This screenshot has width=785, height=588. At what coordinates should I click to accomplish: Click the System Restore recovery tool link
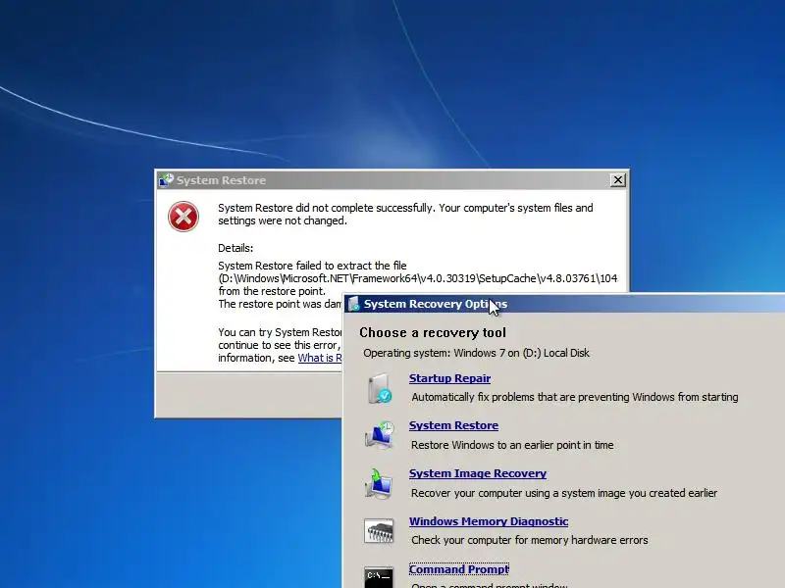coord(453,425)
